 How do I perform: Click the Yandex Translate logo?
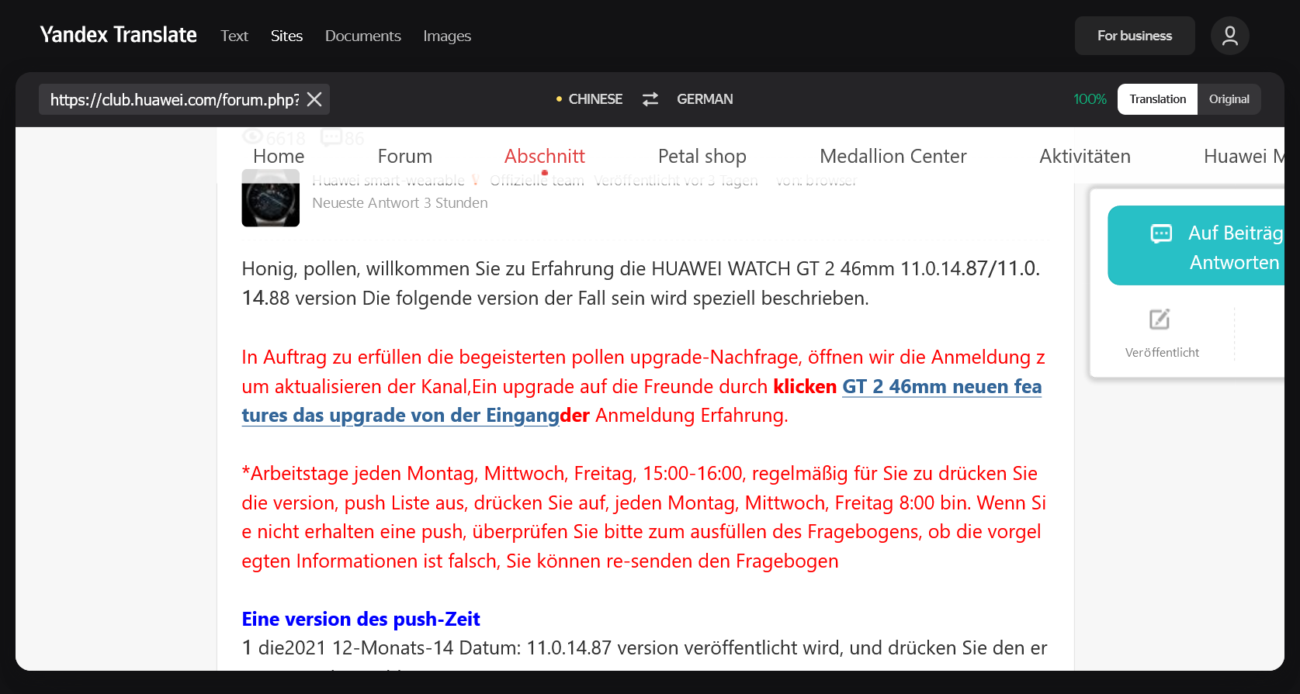click(118, 35)
